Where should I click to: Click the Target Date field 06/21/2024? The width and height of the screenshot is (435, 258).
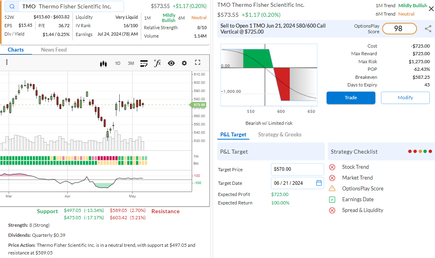point(297,183)
